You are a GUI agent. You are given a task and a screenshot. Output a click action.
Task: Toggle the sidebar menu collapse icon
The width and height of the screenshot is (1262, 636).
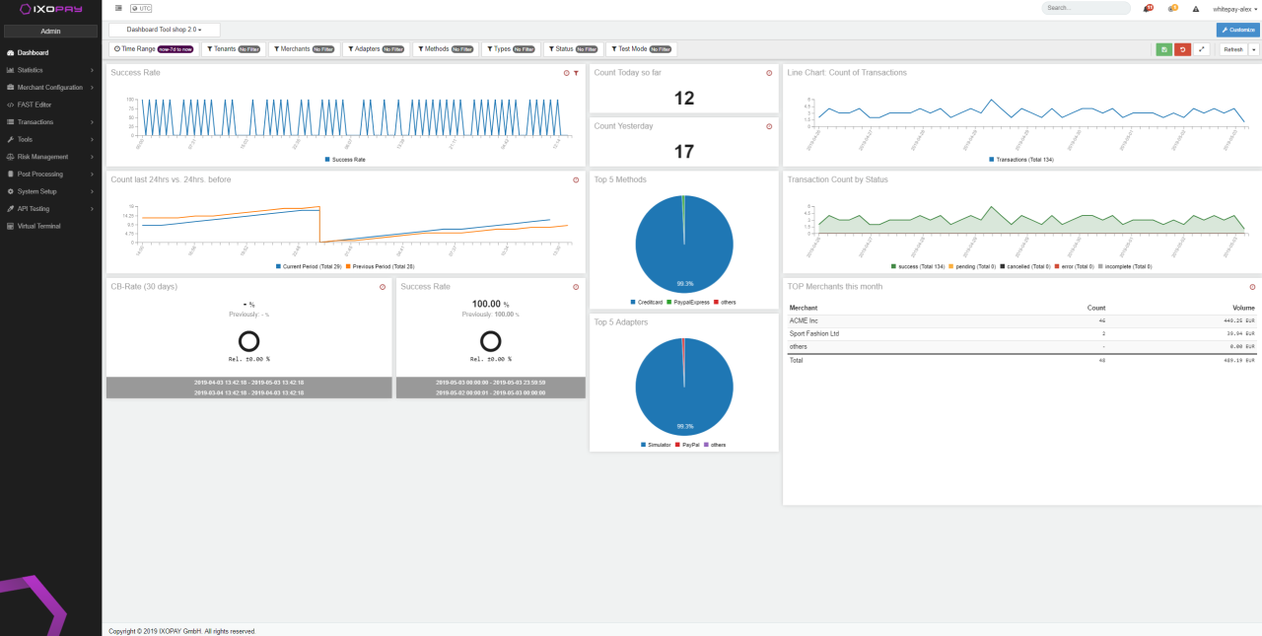(x=118, y=8)
